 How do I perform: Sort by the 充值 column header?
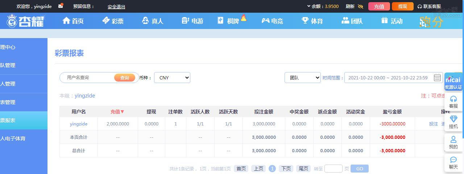117,112
